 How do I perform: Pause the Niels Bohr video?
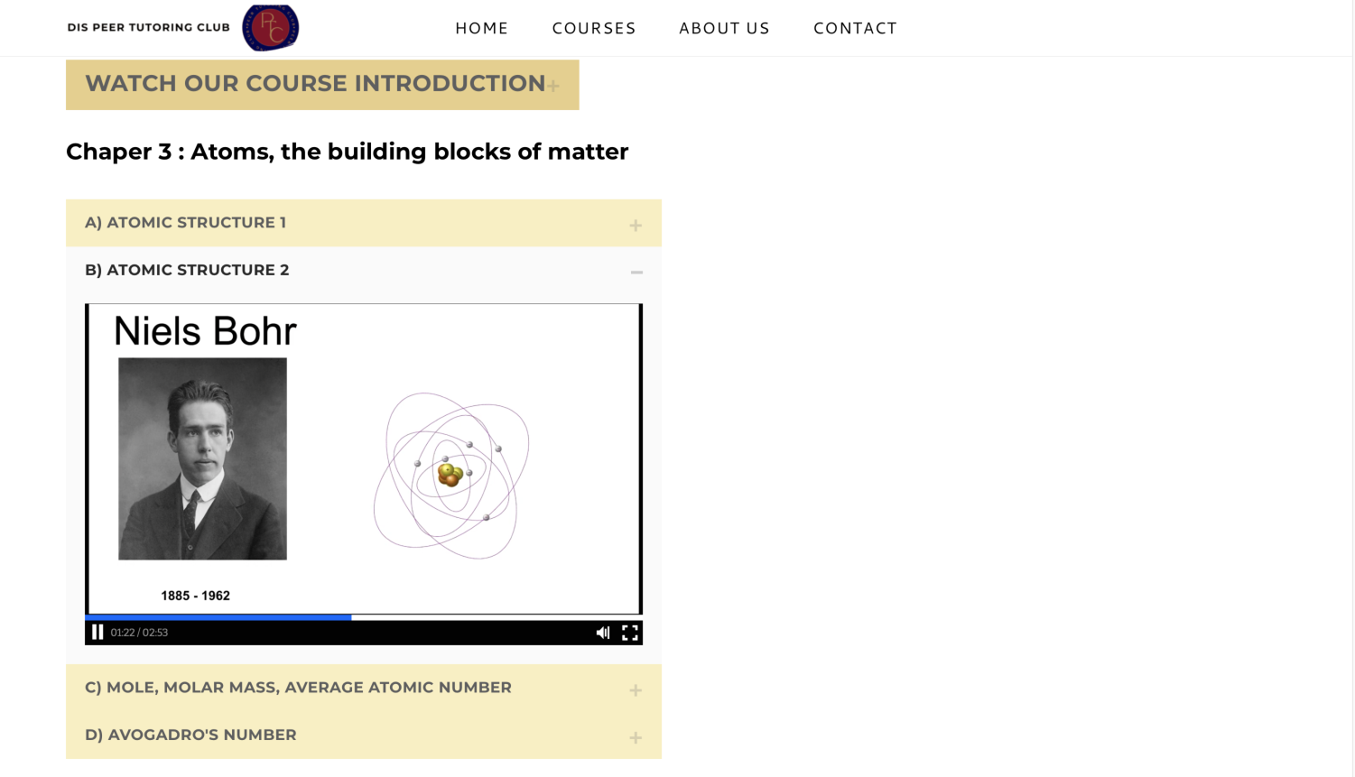[x=97, y=632]
